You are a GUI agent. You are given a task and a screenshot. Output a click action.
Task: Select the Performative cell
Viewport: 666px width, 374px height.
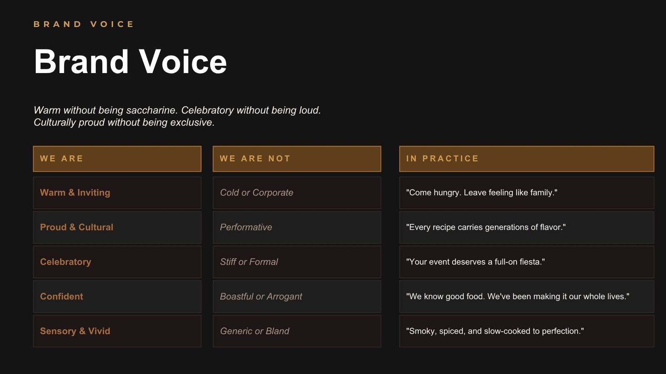[297, 227]
